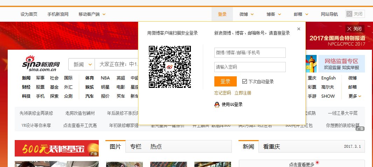
Task: Open the NBA channel
Action: (105, 78)
